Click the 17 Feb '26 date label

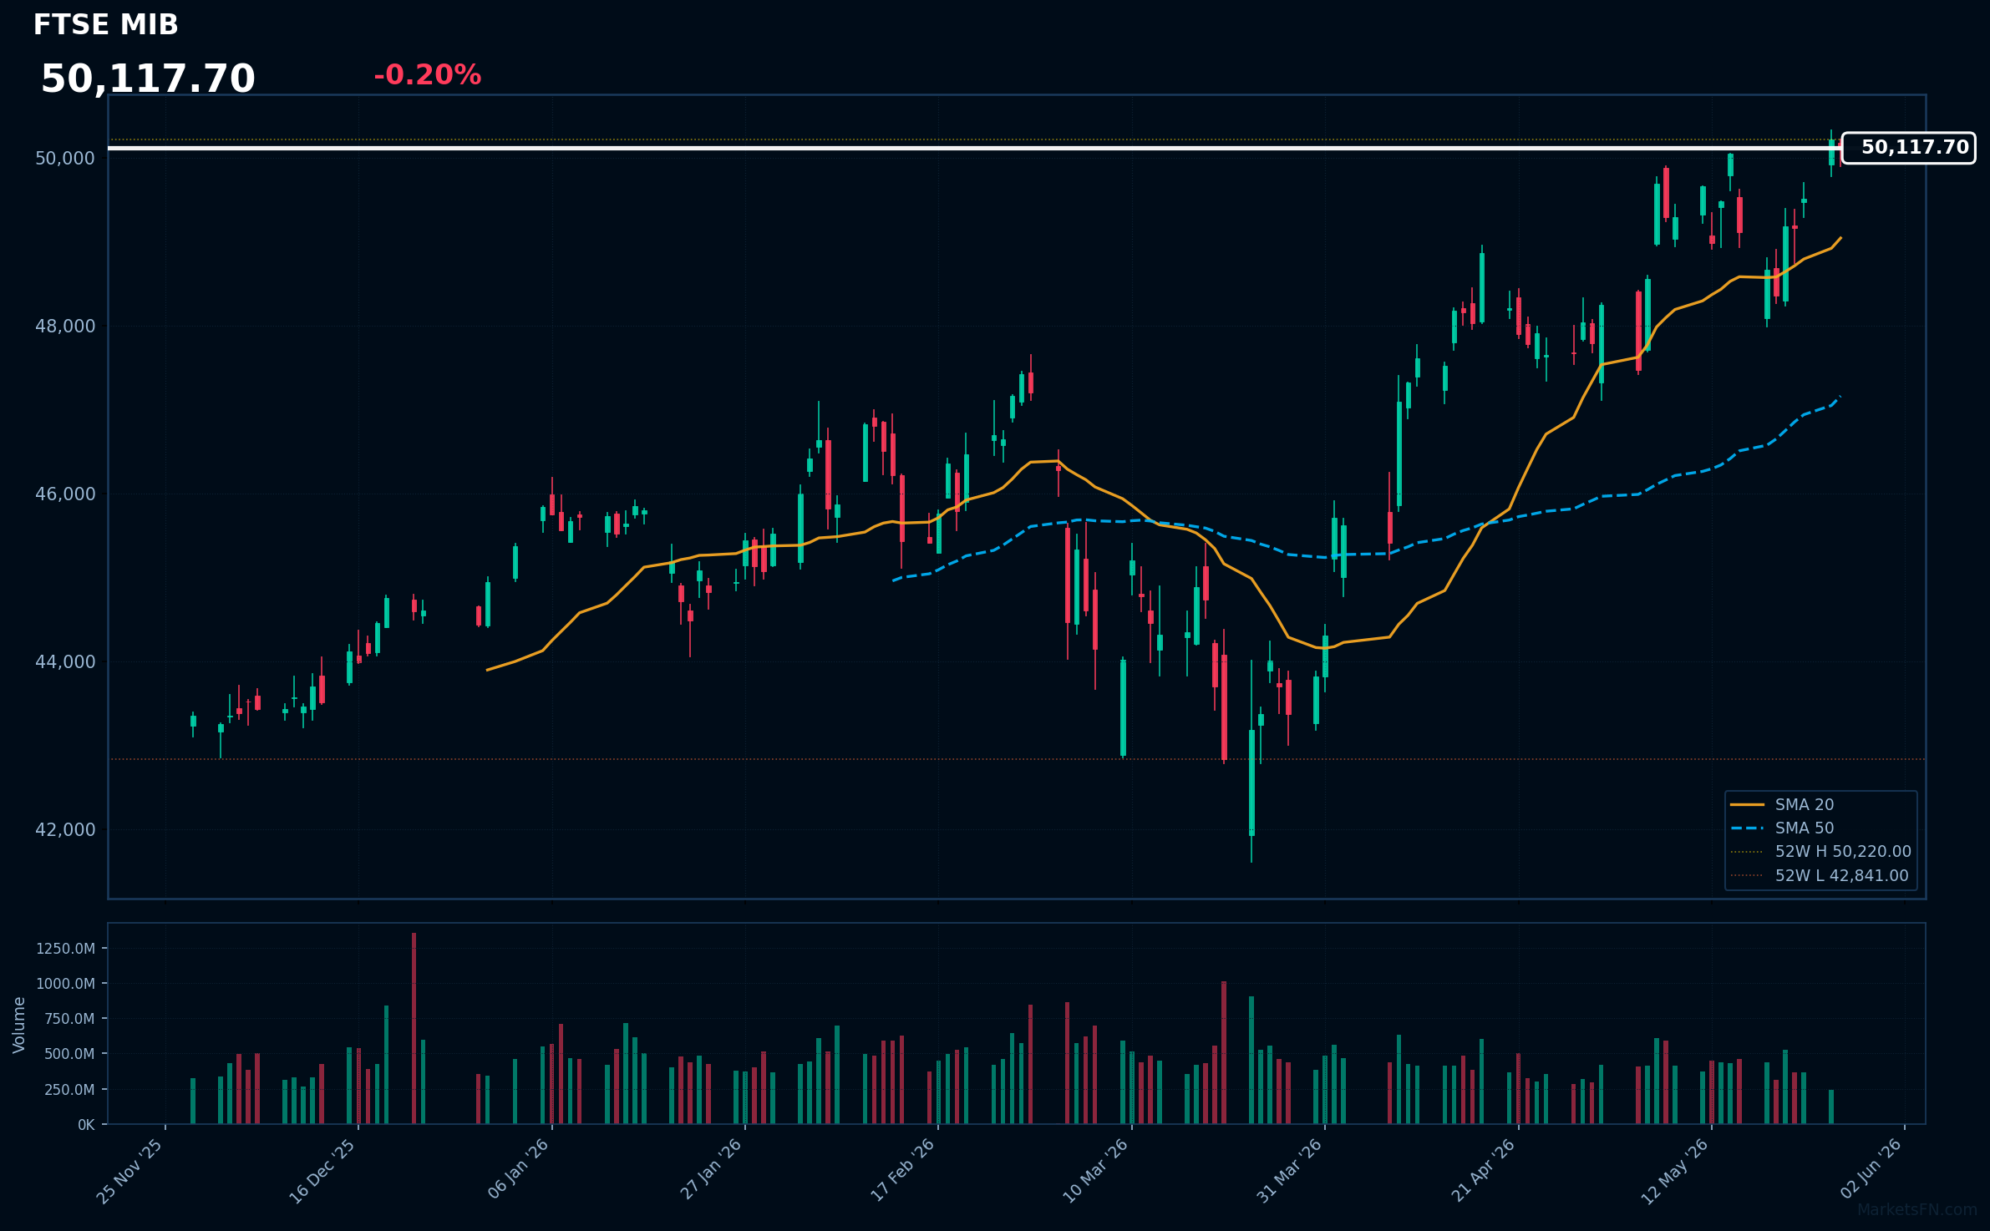903,1170
